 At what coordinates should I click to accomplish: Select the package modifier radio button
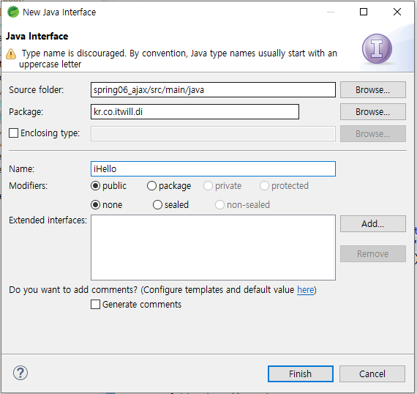(151, 186)
